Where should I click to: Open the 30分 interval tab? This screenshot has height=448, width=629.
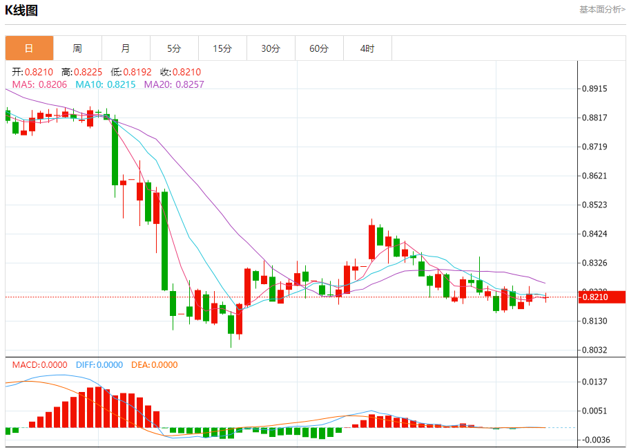271,48
